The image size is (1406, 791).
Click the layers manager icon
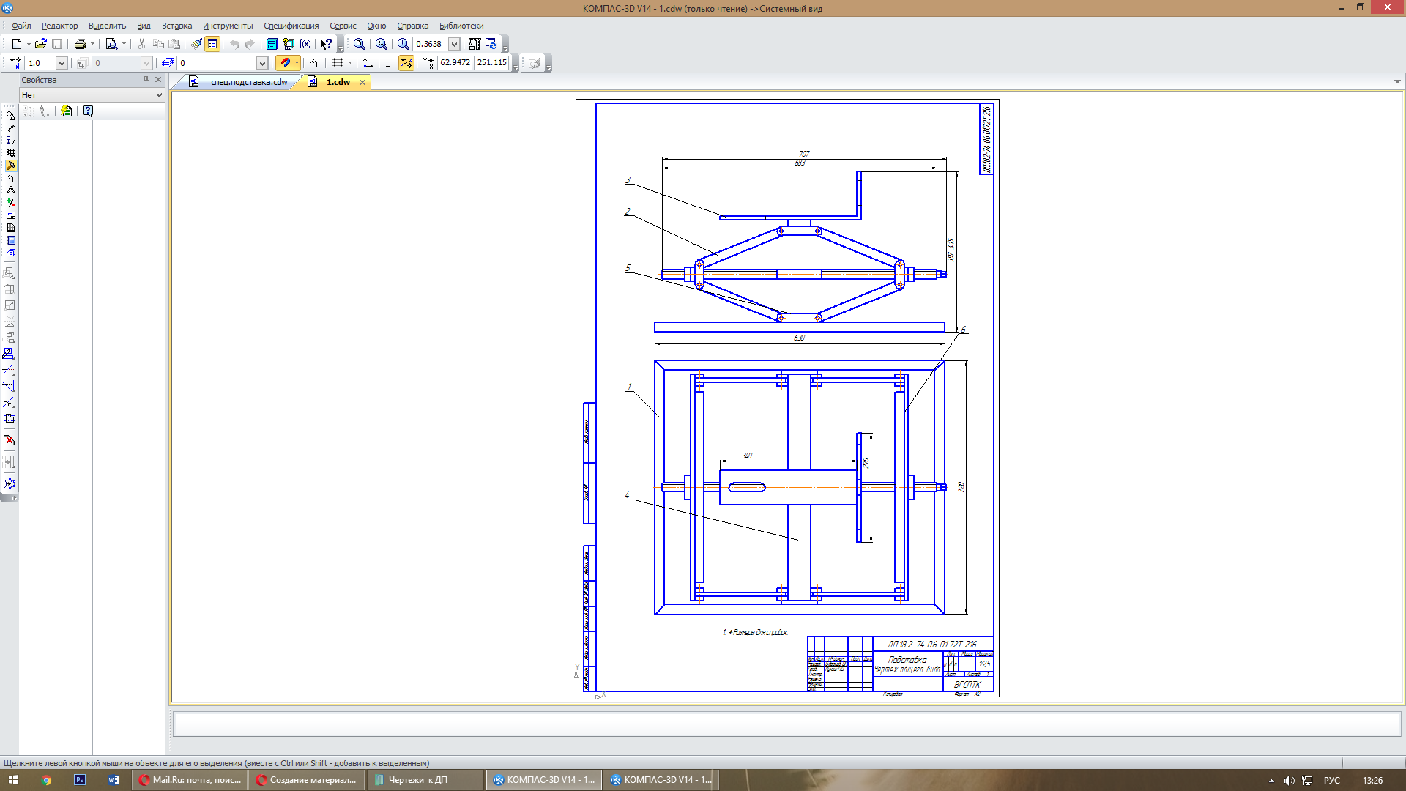(x=168, y=63)
